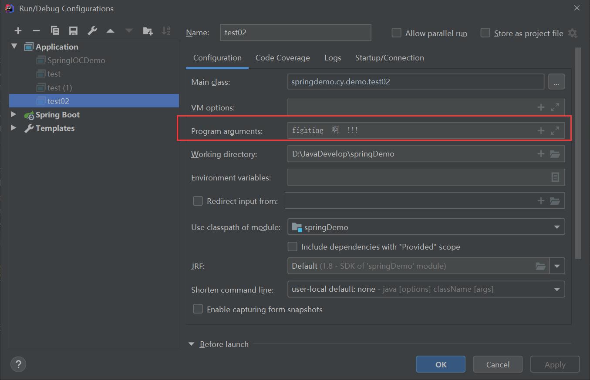Create new folder for configurations
This screenshot has width=590, height=380.
tap(148, 30)
